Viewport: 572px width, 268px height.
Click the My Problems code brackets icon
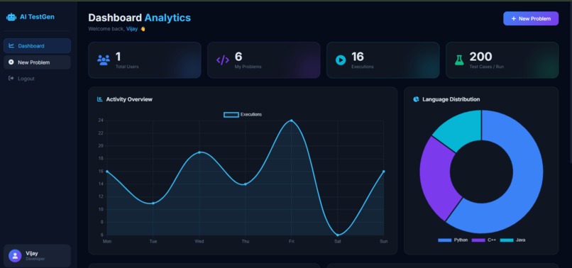pos(223,60)
